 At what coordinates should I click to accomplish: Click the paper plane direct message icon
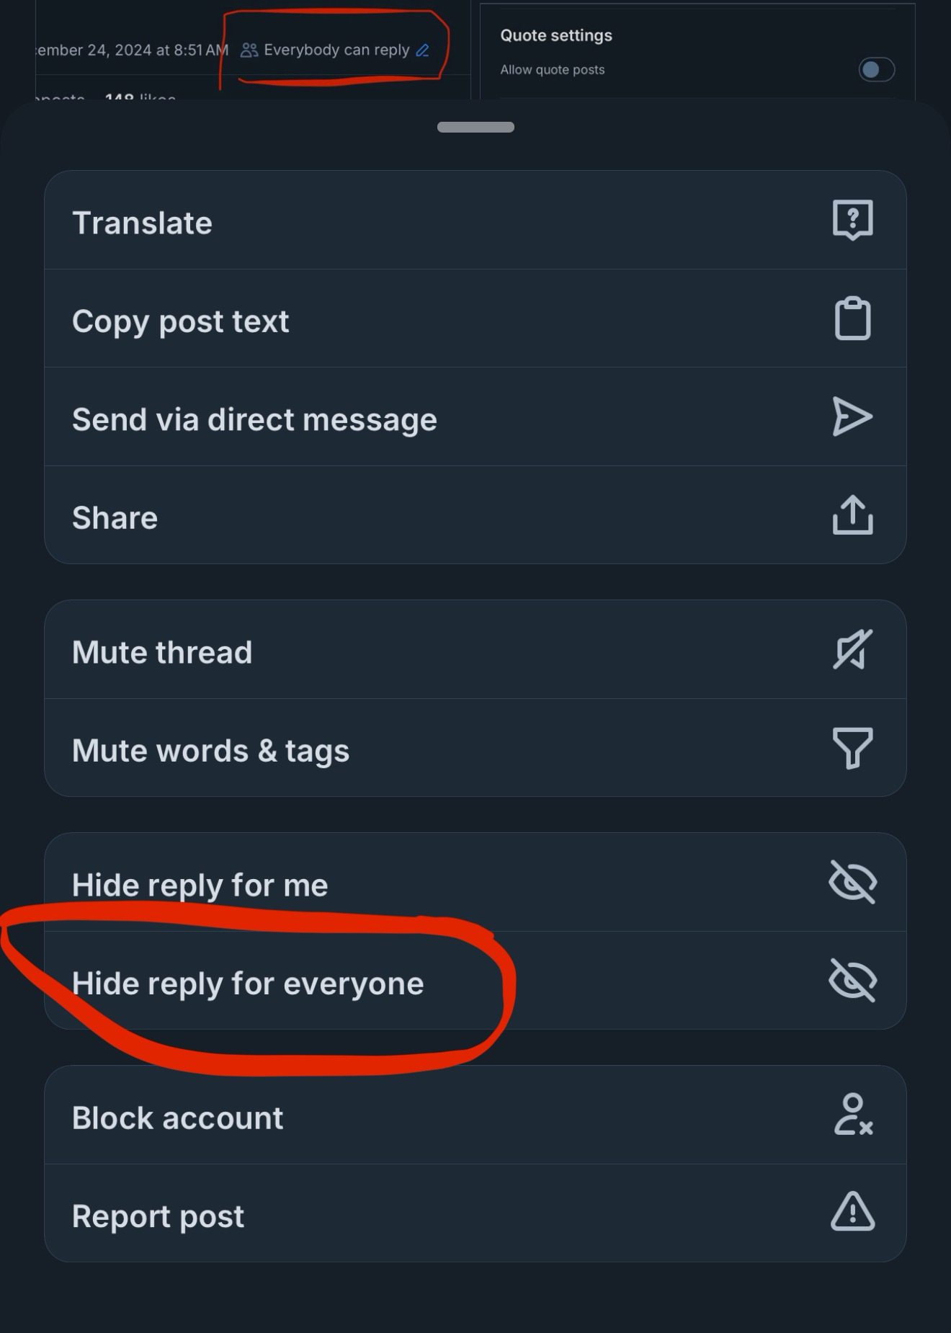click(x=852, y=416)
